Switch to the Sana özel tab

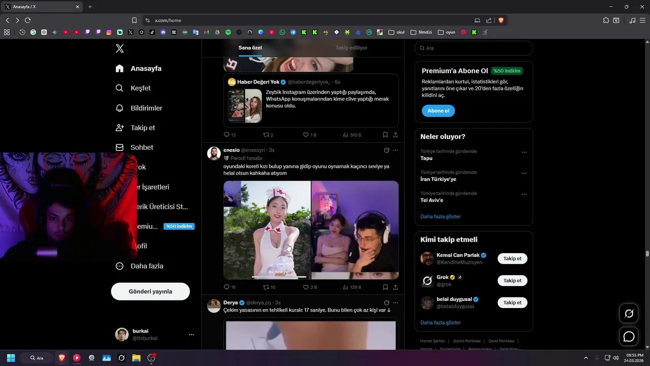point(250,48)
